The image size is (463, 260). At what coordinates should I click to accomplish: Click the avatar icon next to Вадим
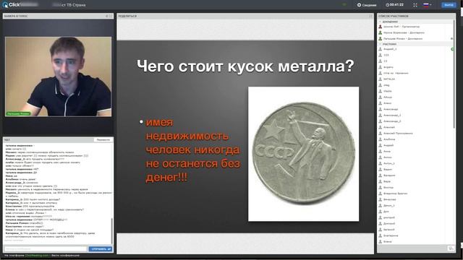pos(381,169)
